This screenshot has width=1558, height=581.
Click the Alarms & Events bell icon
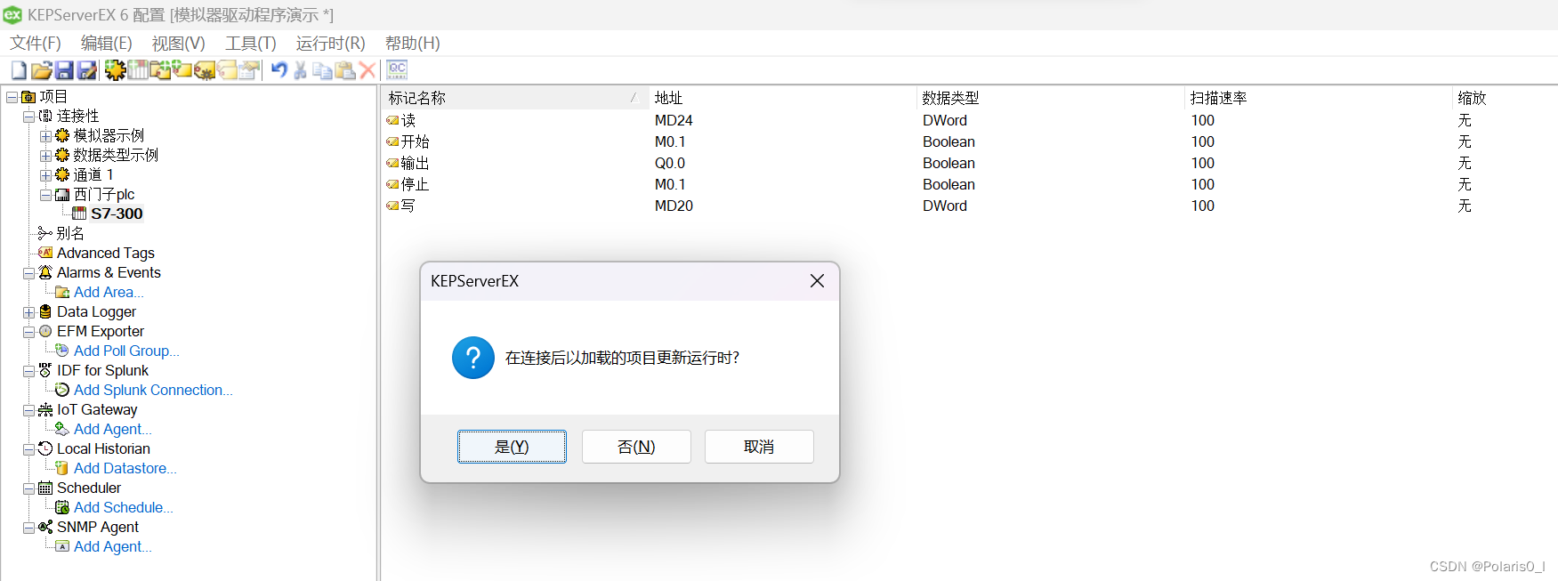(45, 272)
